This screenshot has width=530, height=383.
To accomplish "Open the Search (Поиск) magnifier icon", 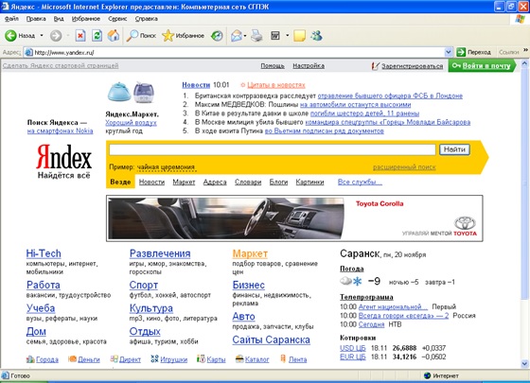I will pos(132,36).
